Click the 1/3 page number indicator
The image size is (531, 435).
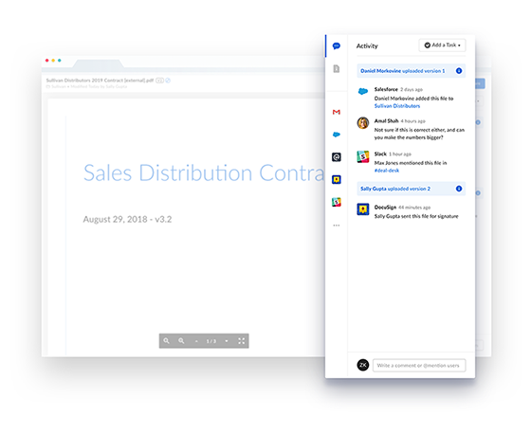211,341
